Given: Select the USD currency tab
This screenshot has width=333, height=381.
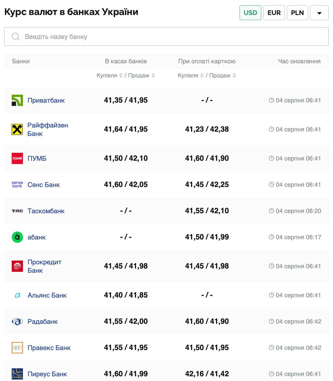Looking at the screenshot, I should [x=250, y=13].
